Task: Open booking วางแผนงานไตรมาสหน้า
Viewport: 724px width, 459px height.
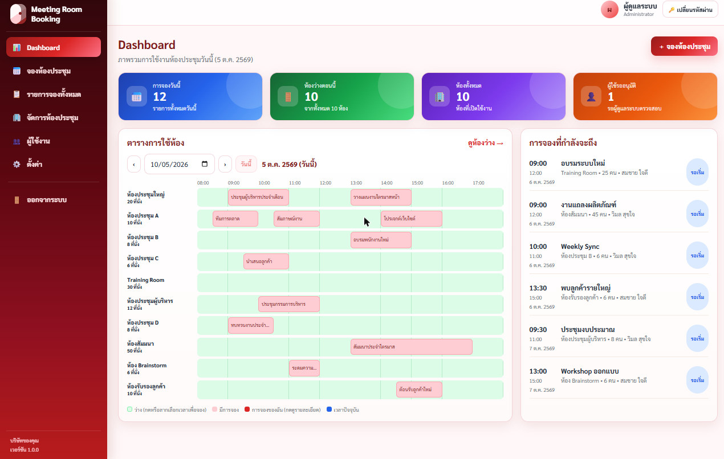Action: (381, 197)
